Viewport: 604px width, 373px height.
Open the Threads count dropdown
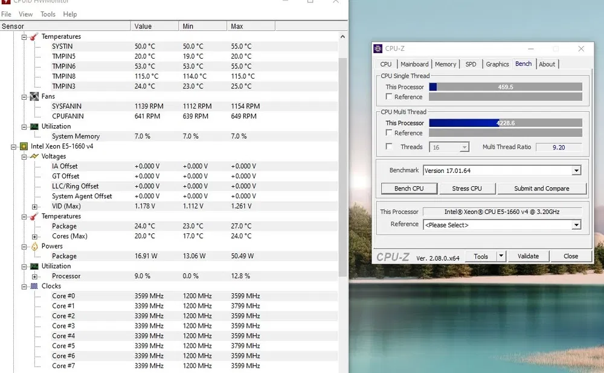pos(464,148)
